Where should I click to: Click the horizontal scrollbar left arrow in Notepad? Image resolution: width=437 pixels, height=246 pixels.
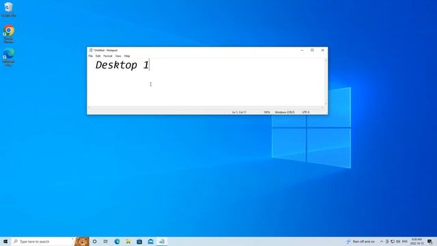tap(89, 107)
